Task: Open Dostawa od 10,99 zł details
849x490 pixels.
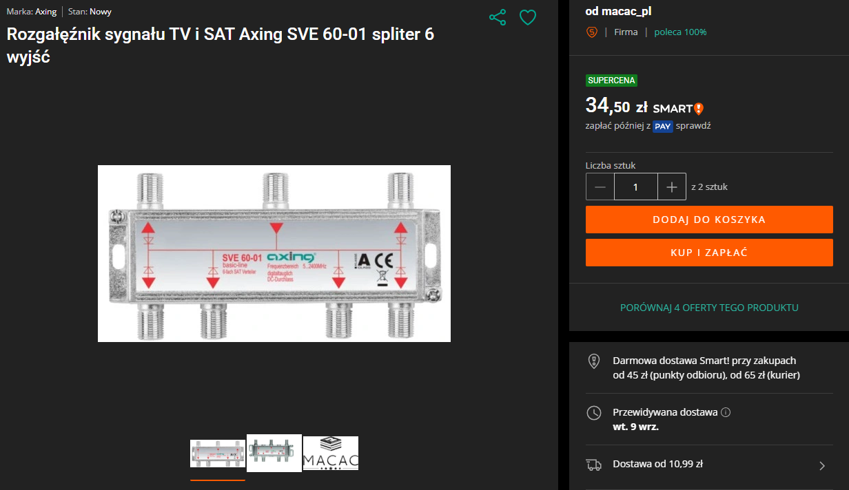Action: coord(709,465)
